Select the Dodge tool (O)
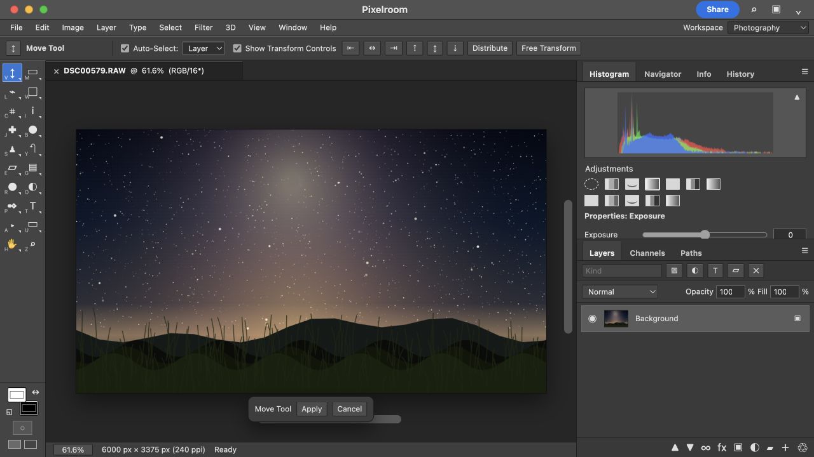The width and height of the screenshot is (814, 457). [x=32, y=188]
